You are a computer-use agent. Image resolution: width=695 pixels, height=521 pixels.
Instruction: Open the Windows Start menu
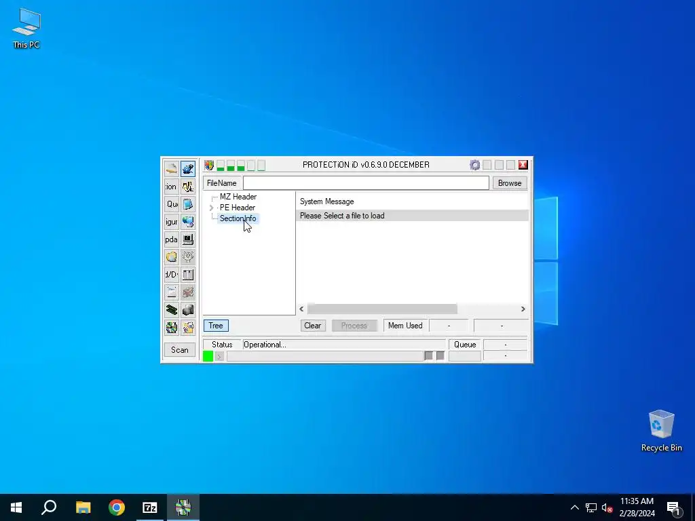[16, 507]
